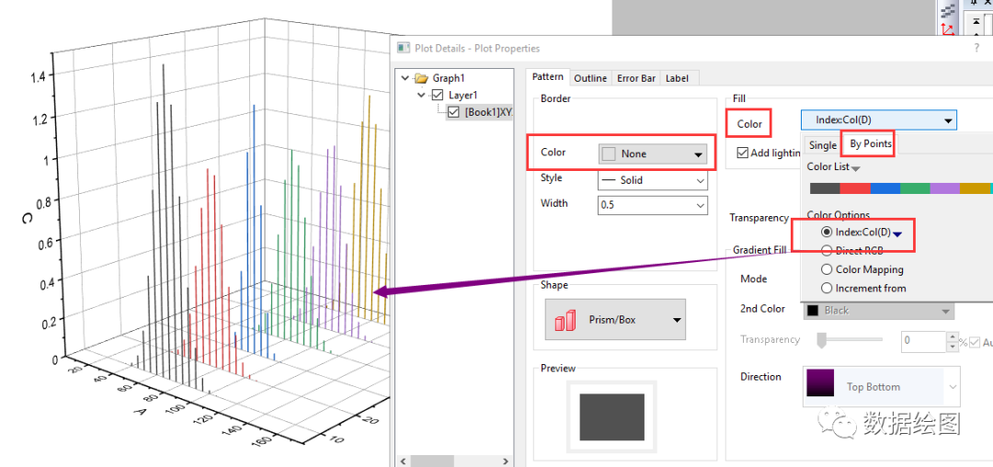Toggle the Add lighting checkbox
Image resolution: width=993 pixels, height=467 pixels.
point(742,153)
